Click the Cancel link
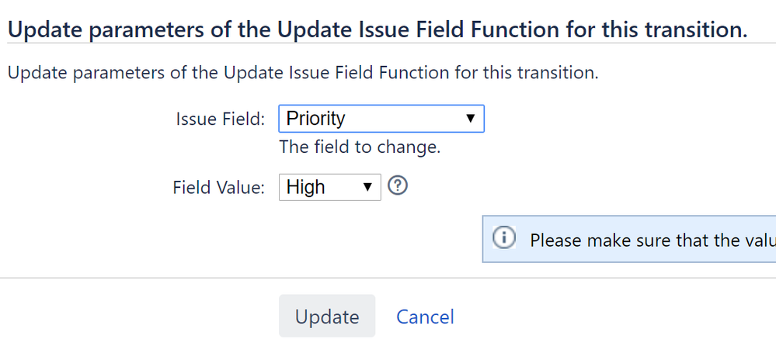The width and height of the screenshot is (776, 353). point(425,317)
